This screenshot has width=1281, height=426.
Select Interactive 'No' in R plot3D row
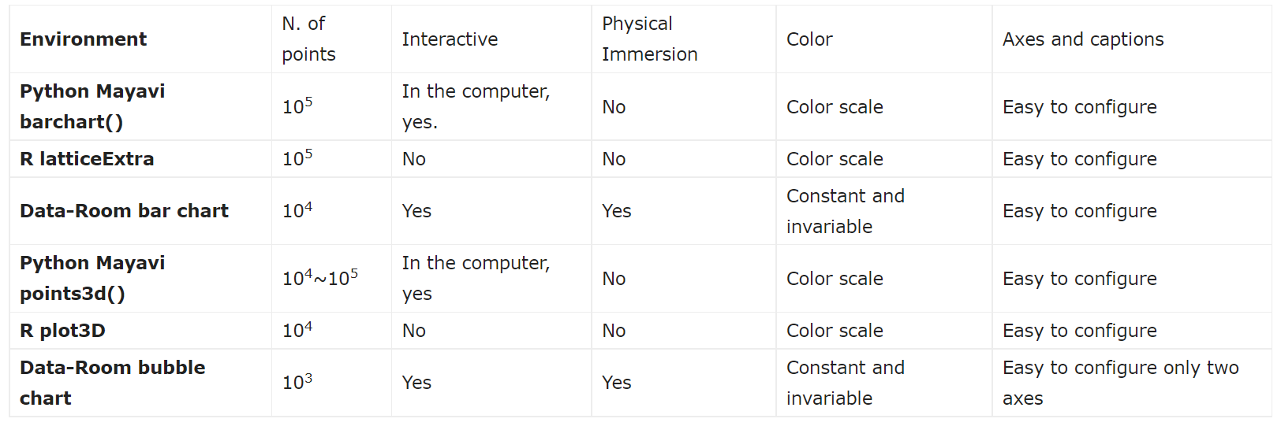pyautogui.click(x=413, y=331)
